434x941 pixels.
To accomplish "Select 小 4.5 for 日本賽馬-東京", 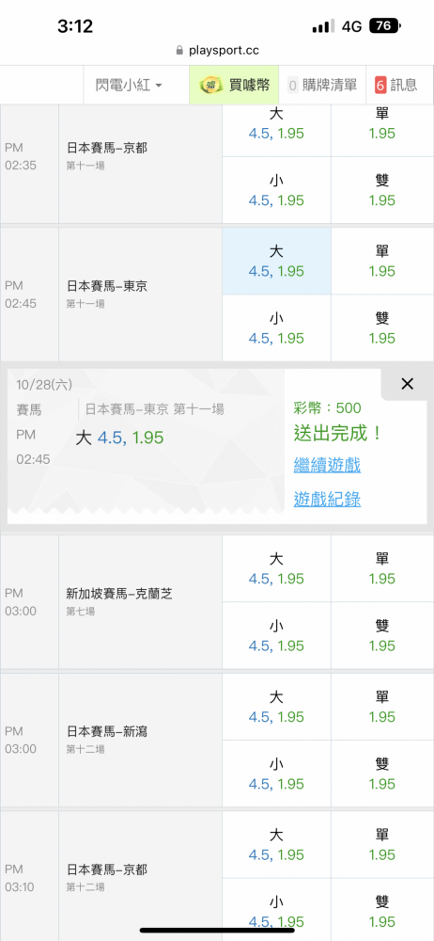I will [x=276, y=327].
